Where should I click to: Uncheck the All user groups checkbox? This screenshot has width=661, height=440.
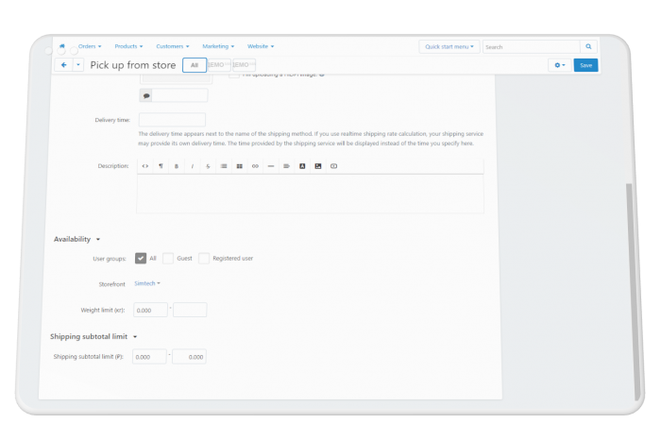[x=141, y=258]
